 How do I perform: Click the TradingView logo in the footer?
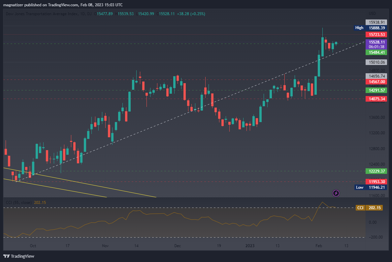(x=19, y=256)
